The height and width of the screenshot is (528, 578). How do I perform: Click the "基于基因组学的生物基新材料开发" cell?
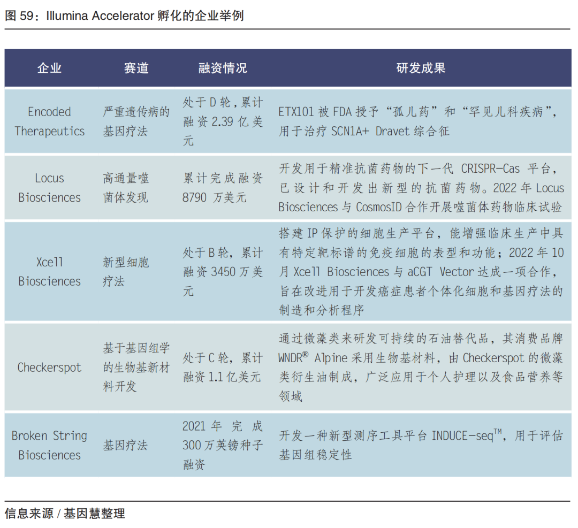[136, 368]
